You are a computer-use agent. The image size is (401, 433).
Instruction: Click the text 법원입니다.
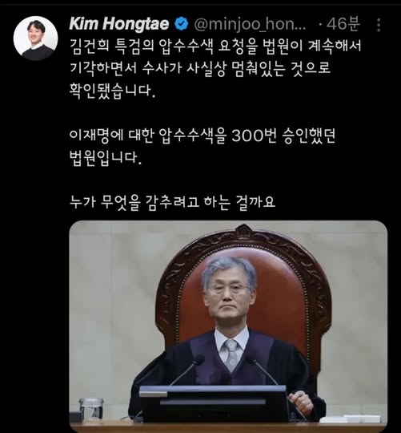point(106,158)
